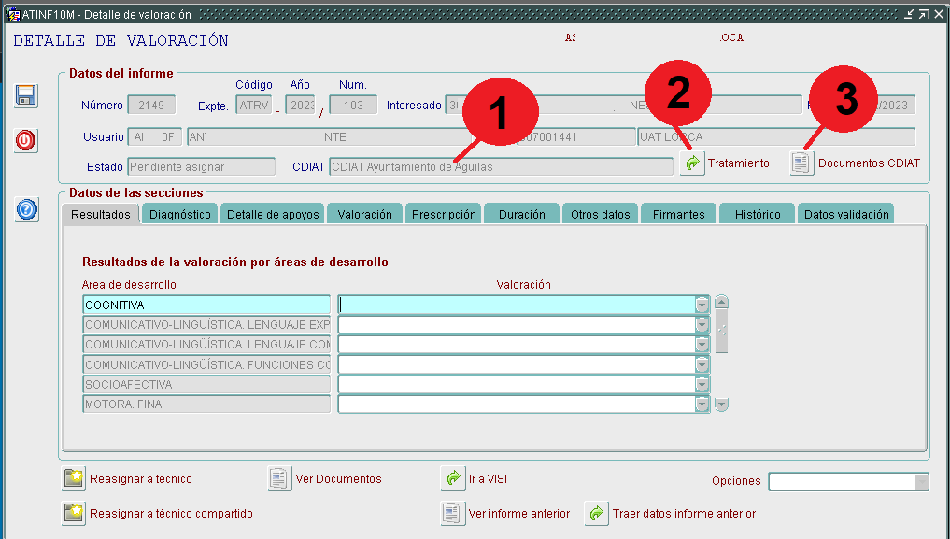The height and width of the screenshot is (539, 950).
Task: Click the Ir a VISI arrow icon
Action: 452,479
